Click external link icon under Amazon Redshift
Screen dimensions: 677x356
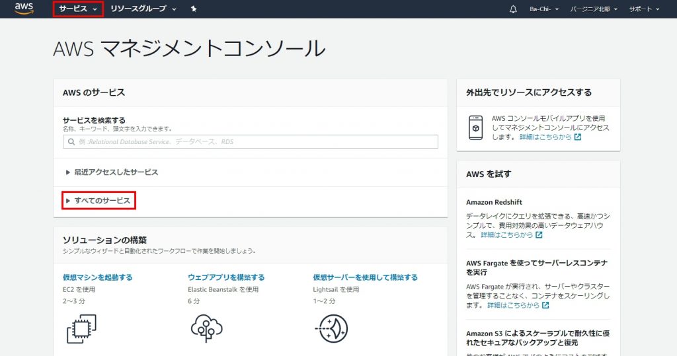pyautogui.click(x=539, y=234)
